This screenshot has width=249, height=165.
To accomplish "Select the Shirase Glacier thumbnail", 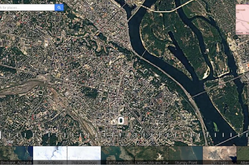I will [50, 155].
